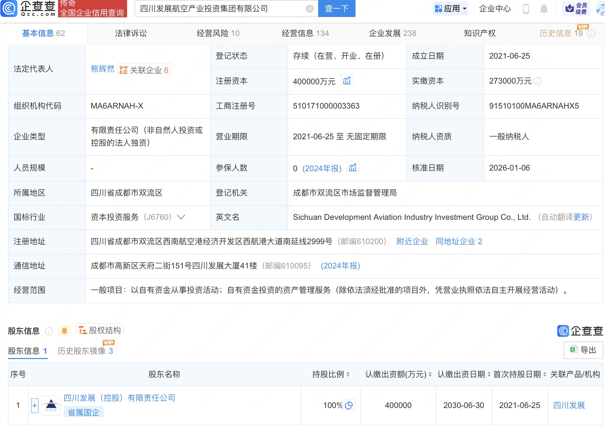Toggle the shareholder info alert bell
Screen dimensions: 605x427
click(64, 330)
